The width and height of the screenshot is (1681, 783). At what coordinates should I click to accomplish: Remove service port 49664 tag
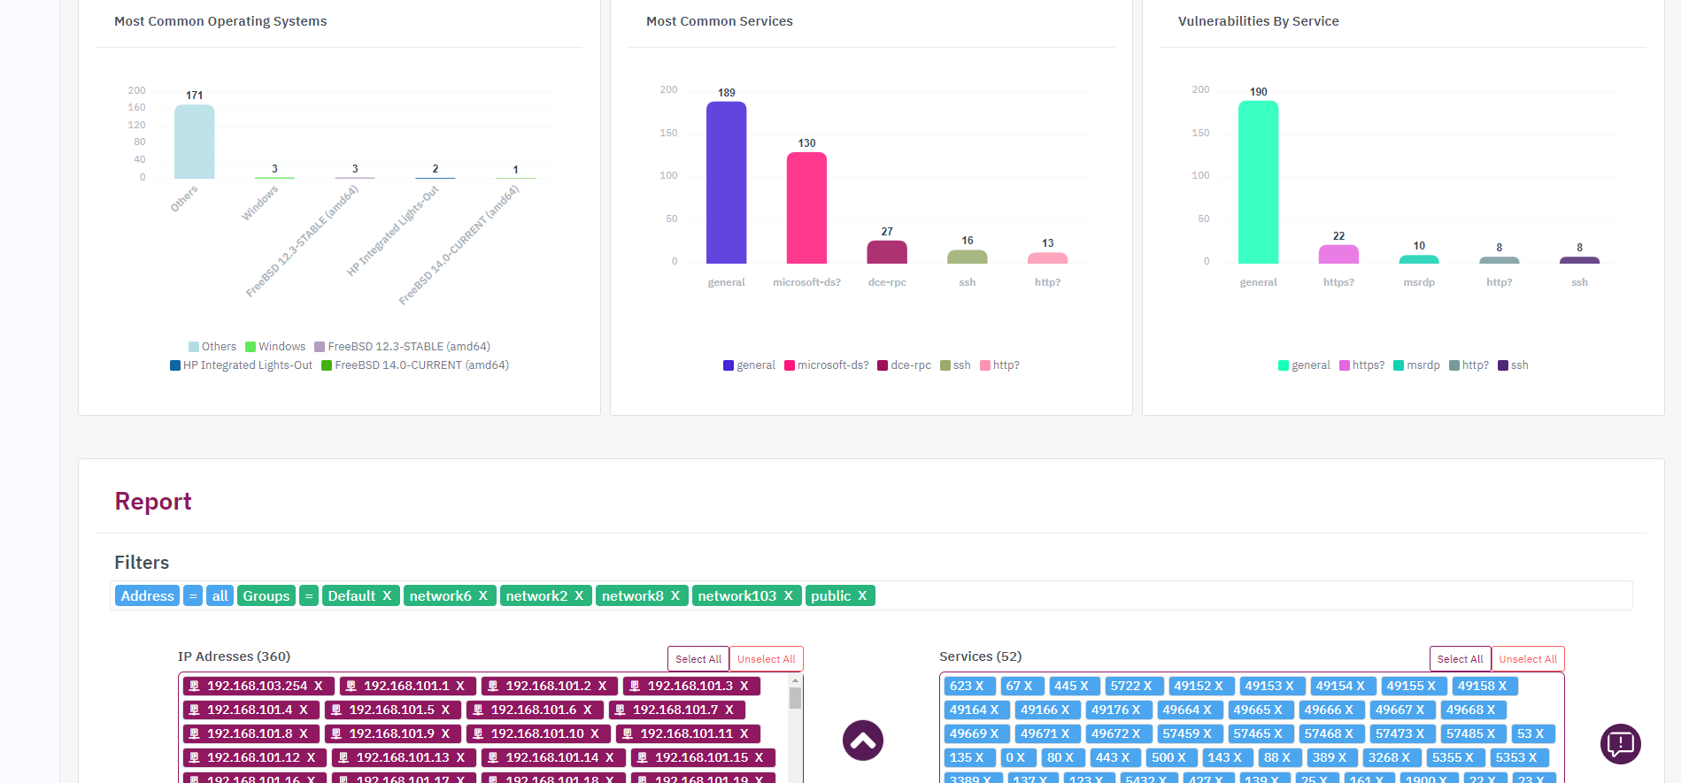[1207, 710]
